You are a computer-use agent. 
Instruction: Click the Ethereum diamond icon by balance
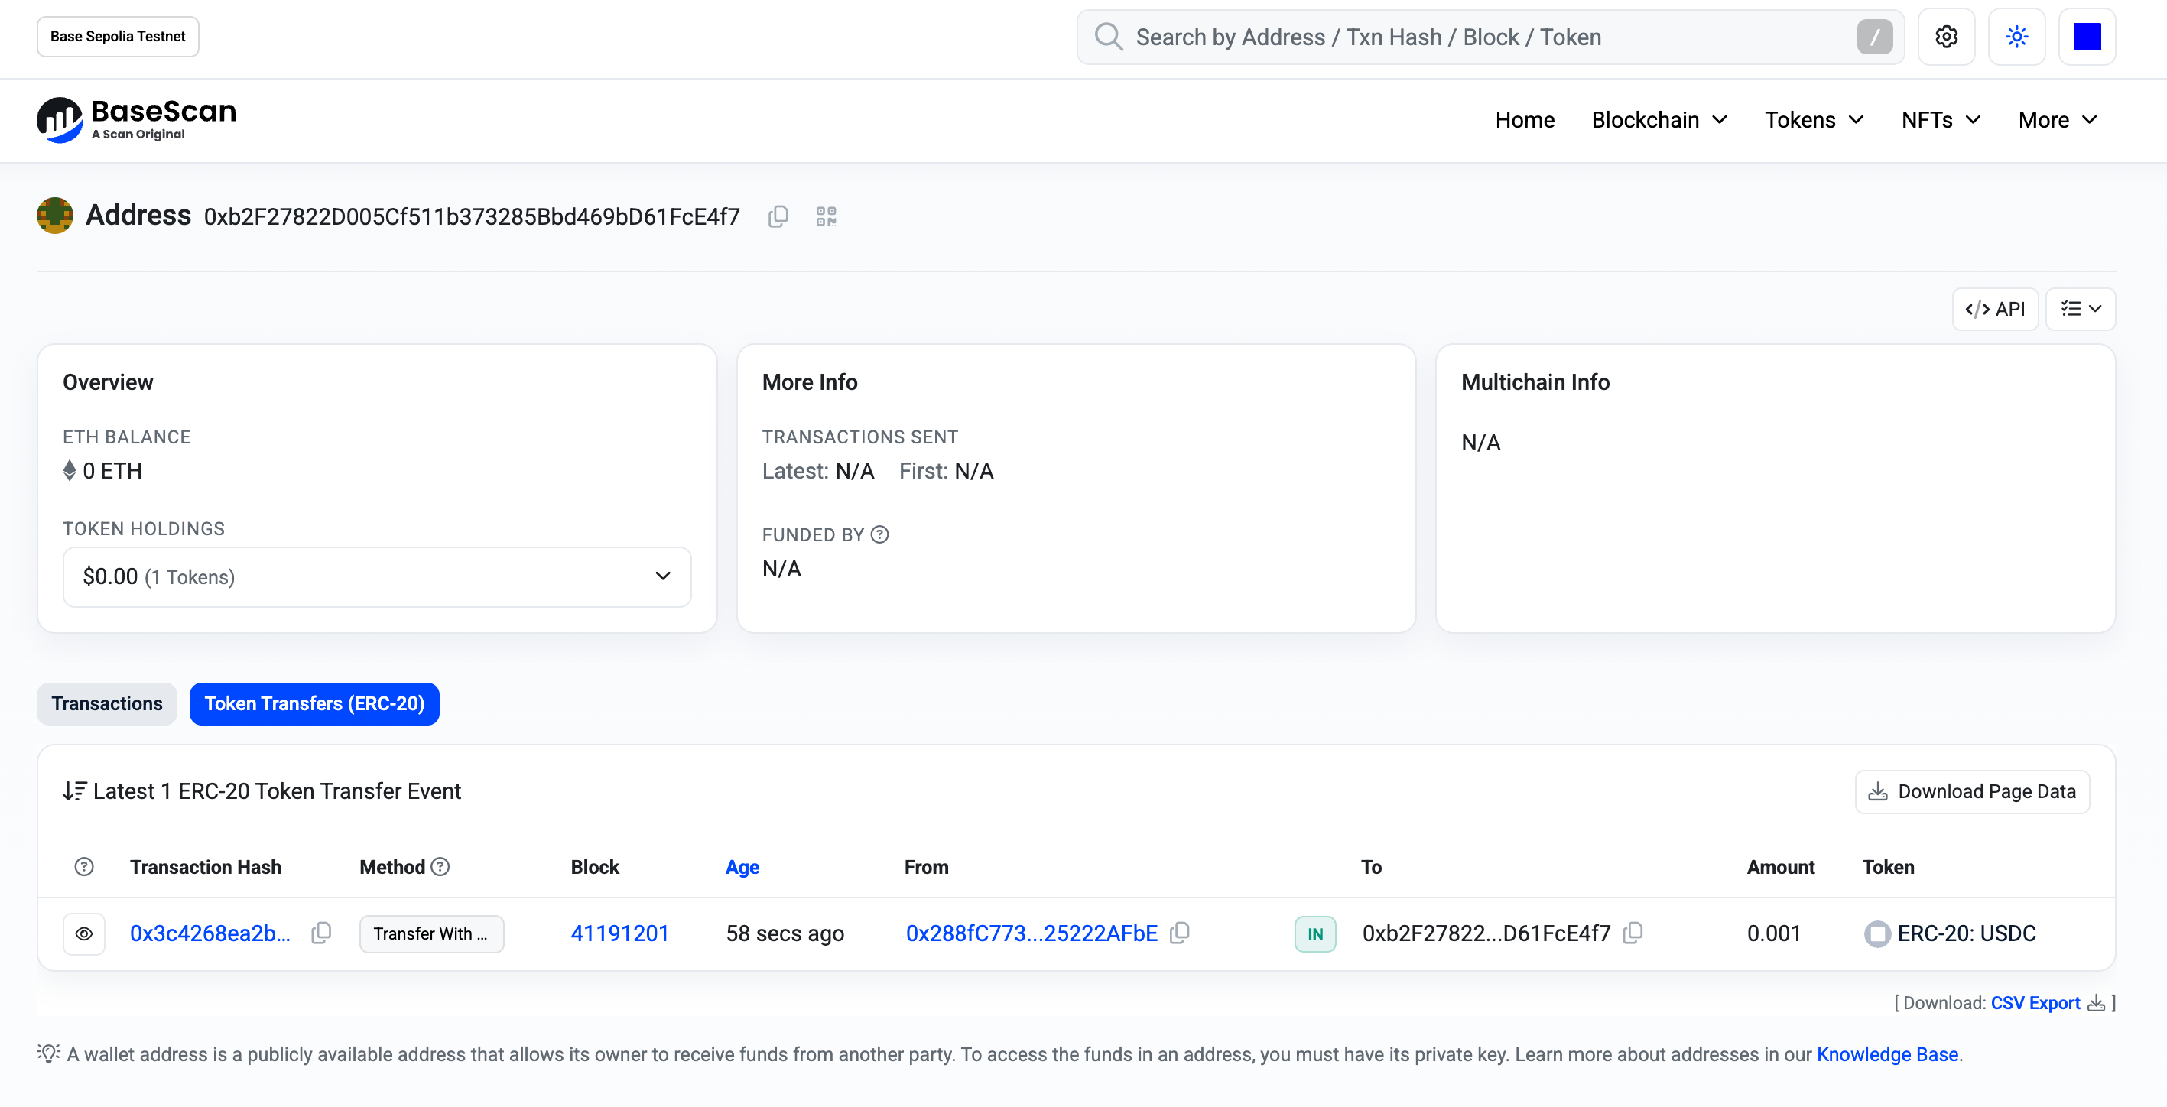click(70, 470)
